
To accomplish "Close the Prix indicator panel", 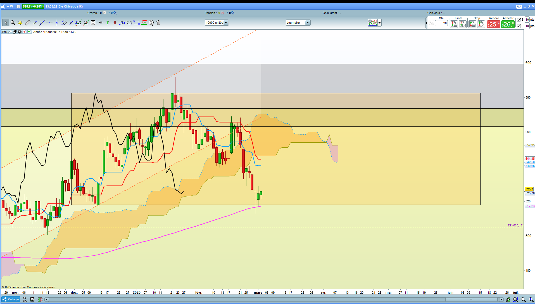I will pos(20,32).
